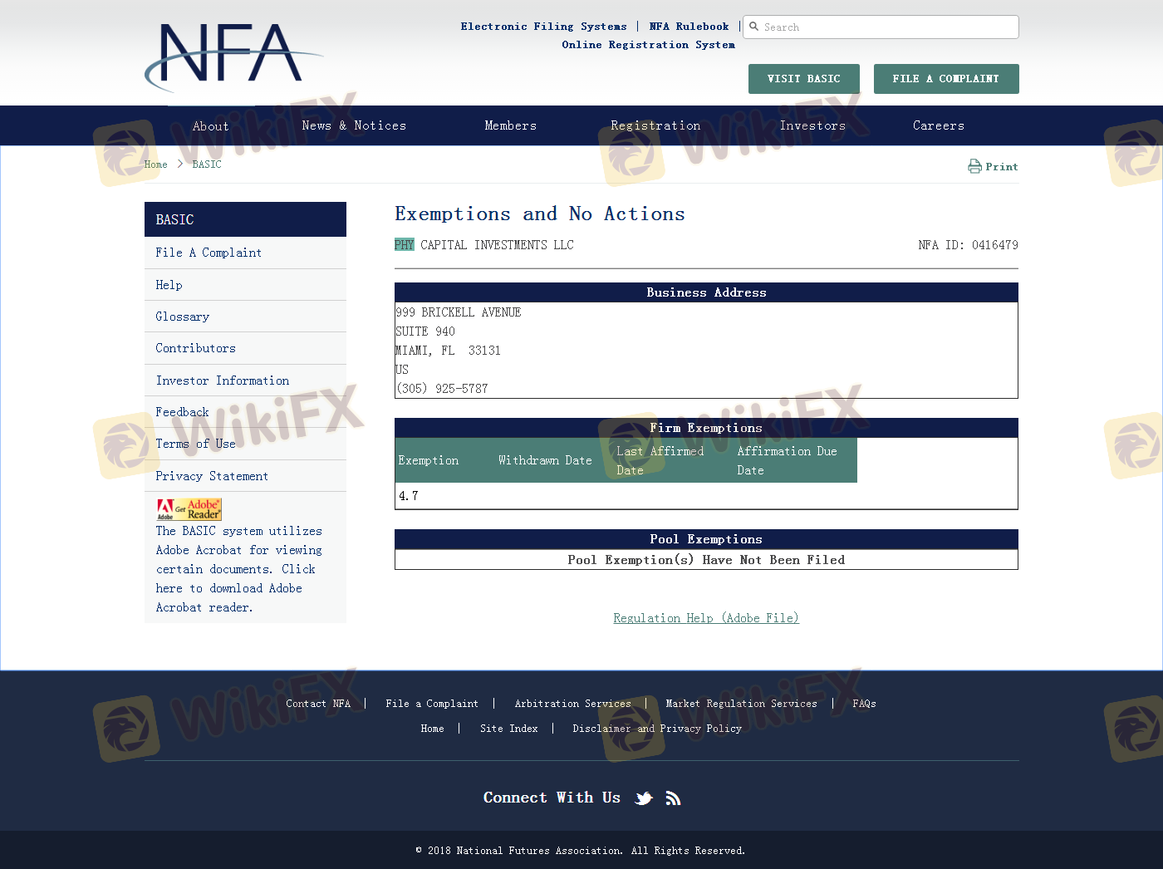Viewport: 1163px width, 869px height.
Task: Click the NFA ID: 0416479 text
Action: 968,245
